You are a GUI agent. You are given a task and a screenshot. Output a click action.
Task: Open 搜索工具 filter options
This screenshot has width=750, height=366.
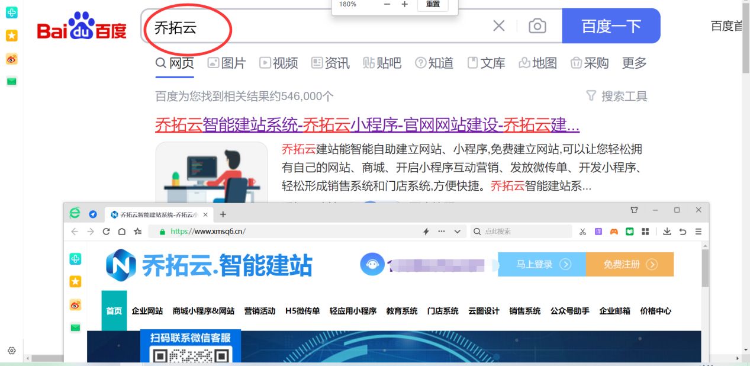(620, 95)
